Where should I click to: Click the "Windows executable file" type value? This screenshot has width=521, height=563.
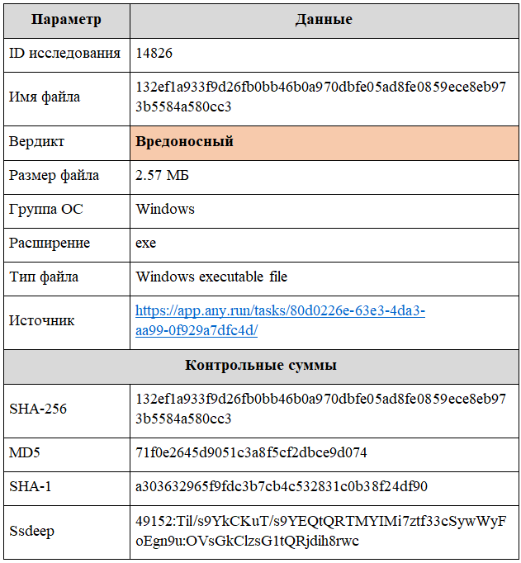coord(211,277)
